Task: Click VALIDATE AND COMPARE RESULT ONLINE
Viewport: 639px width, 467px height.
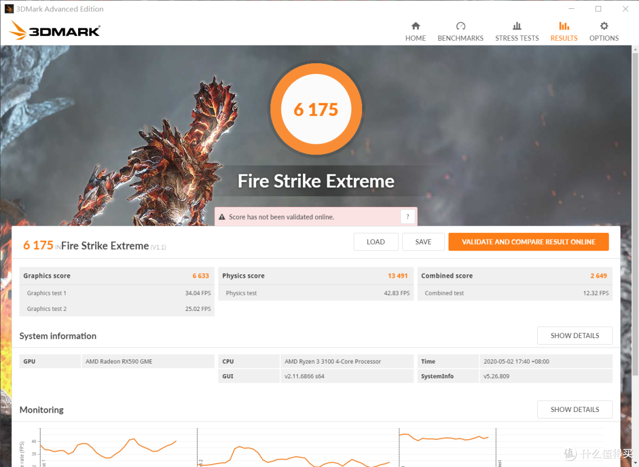Action: [528, 242]
